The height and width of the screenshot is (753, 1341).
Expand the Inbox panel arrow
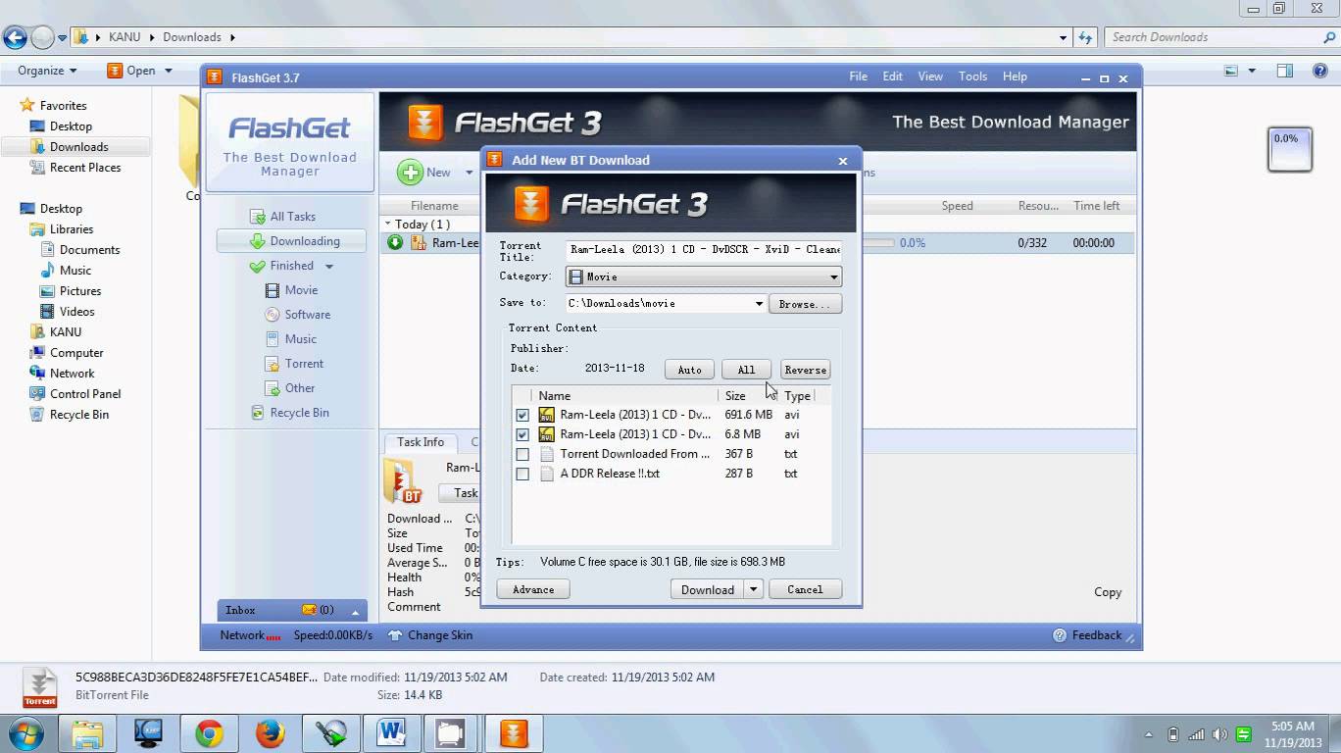tap(356, 611)
